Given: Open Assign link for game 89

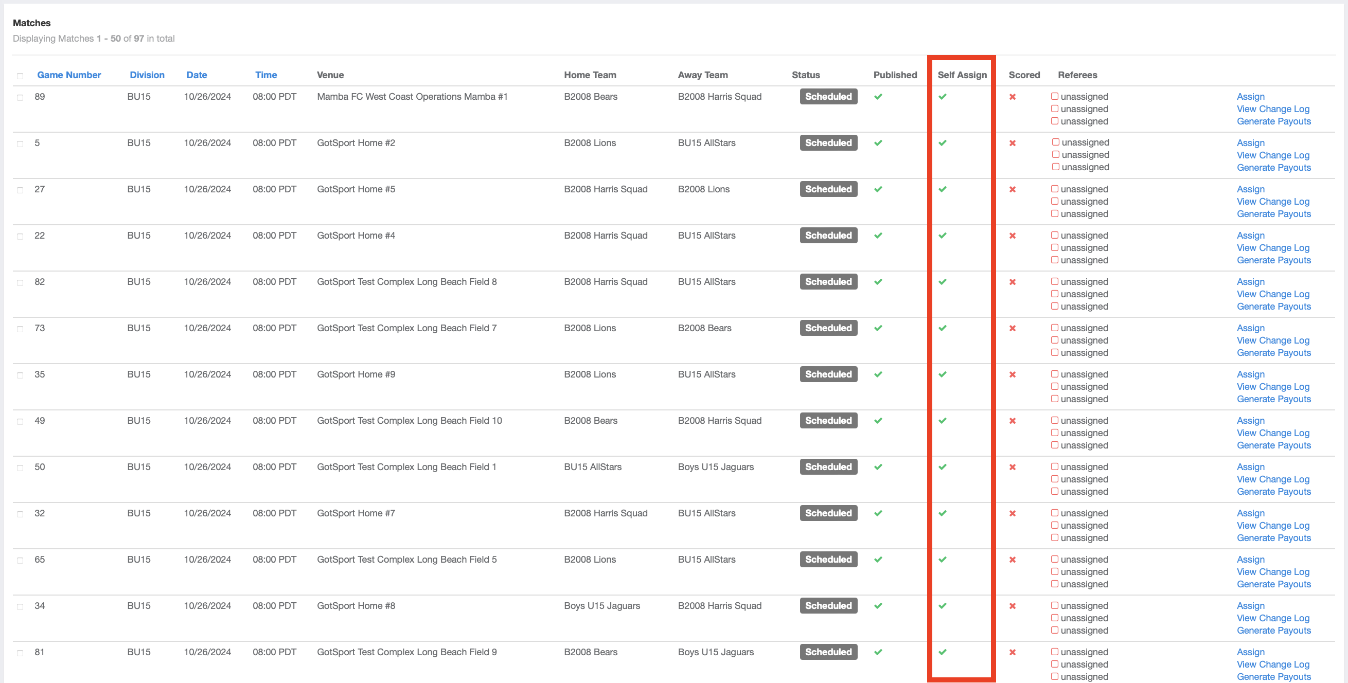Looking at the screenshot, I should pos(1250,97).
